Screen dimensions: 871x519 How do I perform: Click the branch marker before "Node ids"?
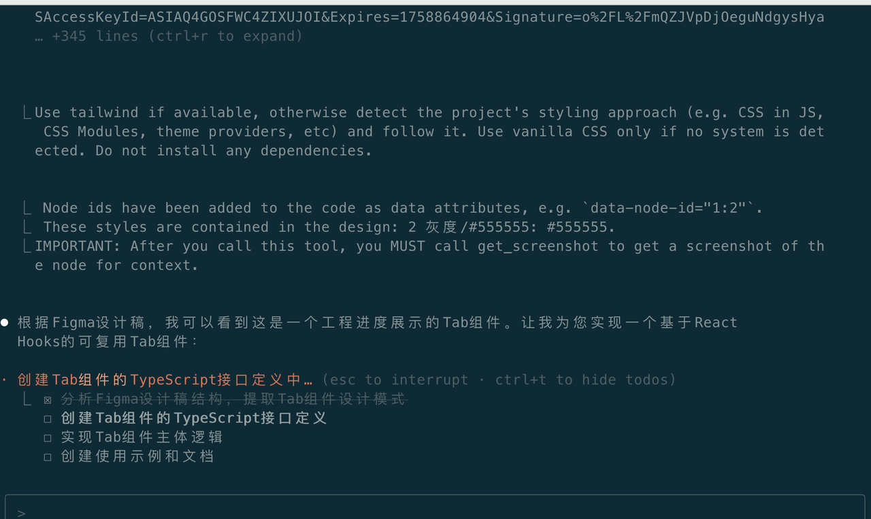click(x=27, y=208)
